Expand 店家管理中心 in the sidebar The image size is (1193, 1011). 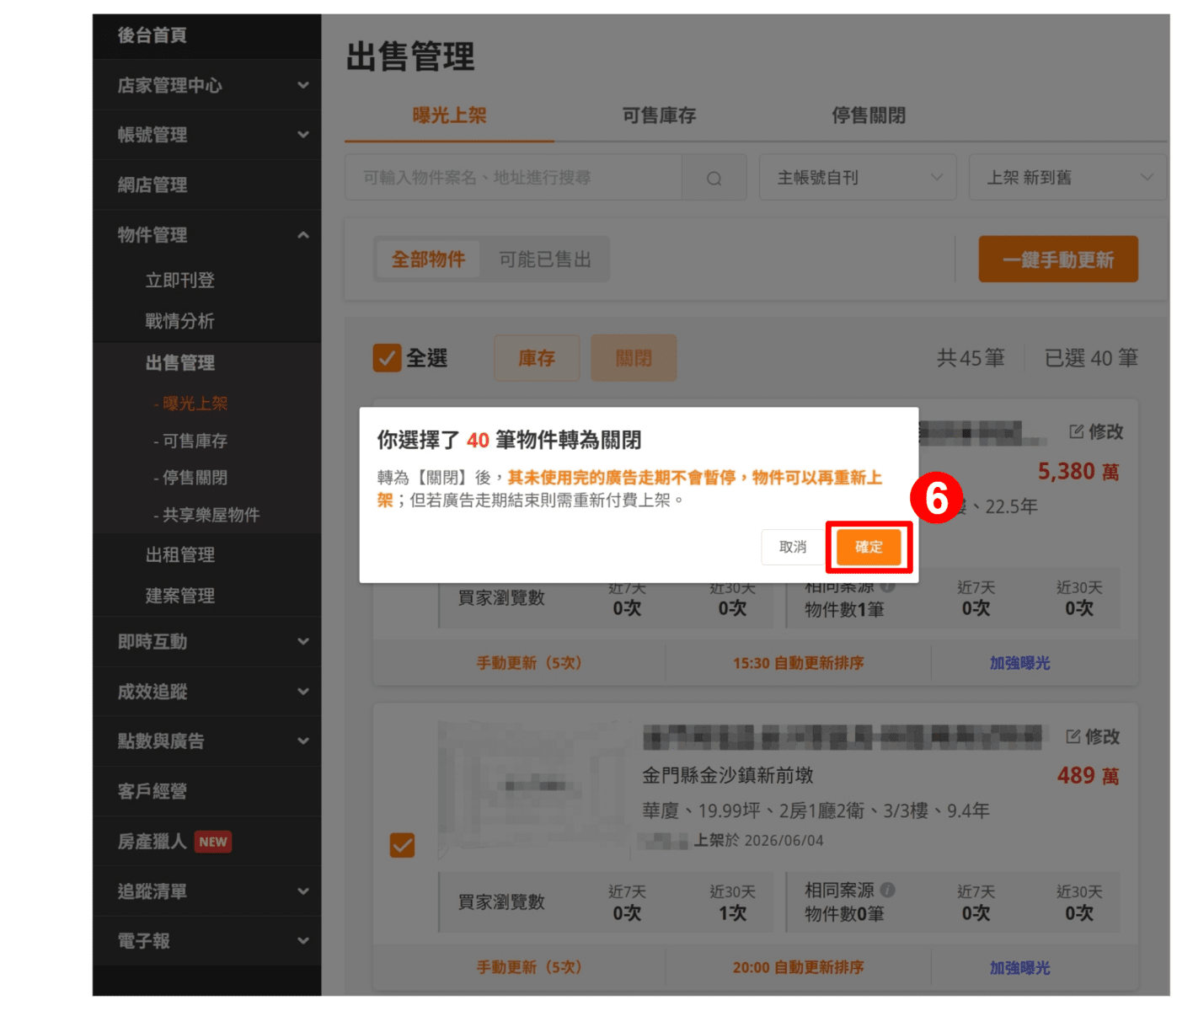click(x=206, y=85)
